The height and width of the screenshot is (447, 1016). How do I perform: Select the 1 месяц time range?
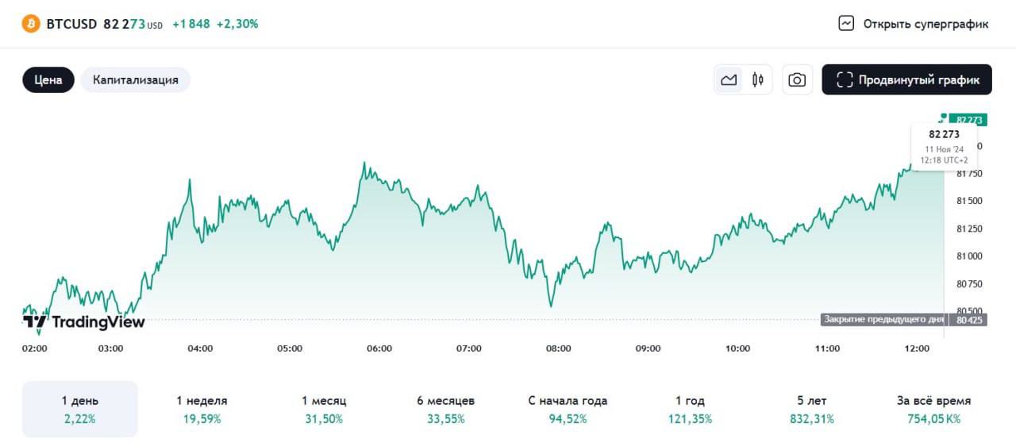(324, 409)
